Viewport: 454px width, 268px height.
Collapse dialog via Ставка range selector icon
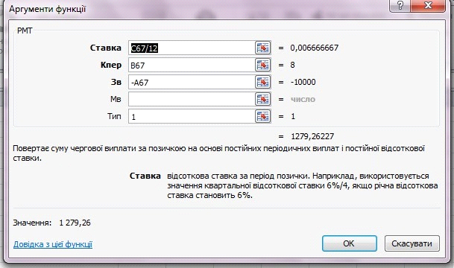[263, 48]
